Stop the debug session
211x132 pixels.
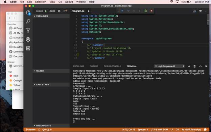(151, 11)
